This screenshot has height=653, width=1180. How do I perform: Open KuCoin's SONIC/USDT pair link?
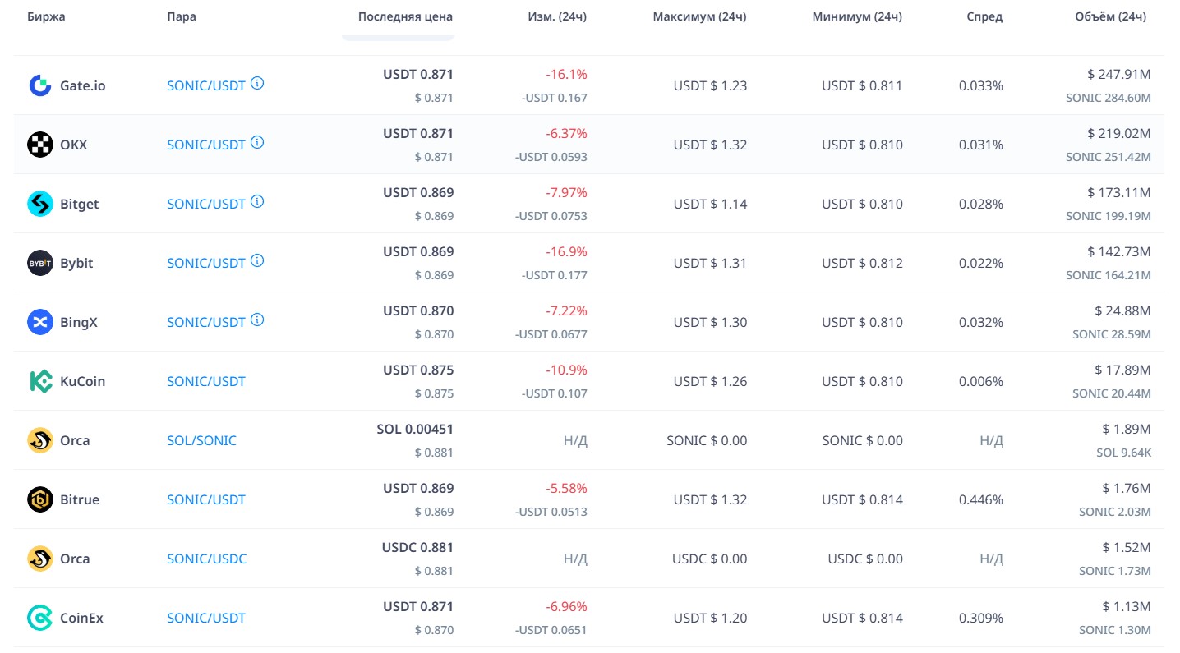point(205,381)
